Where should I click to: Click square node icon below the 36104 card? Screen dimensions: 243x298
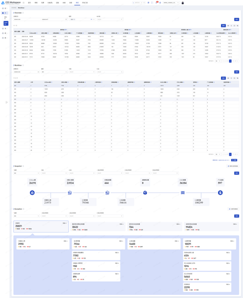pyautogui.click(x=183, y=193)
